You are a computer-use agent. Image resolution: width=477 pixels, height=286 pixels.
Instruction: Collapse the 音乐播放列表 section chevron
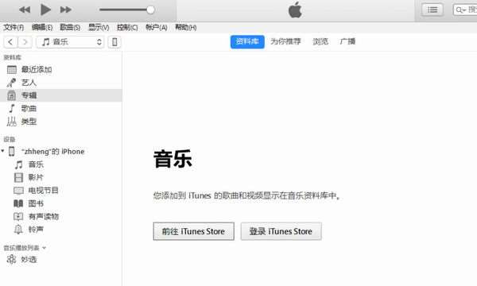(x=44, y=248)
